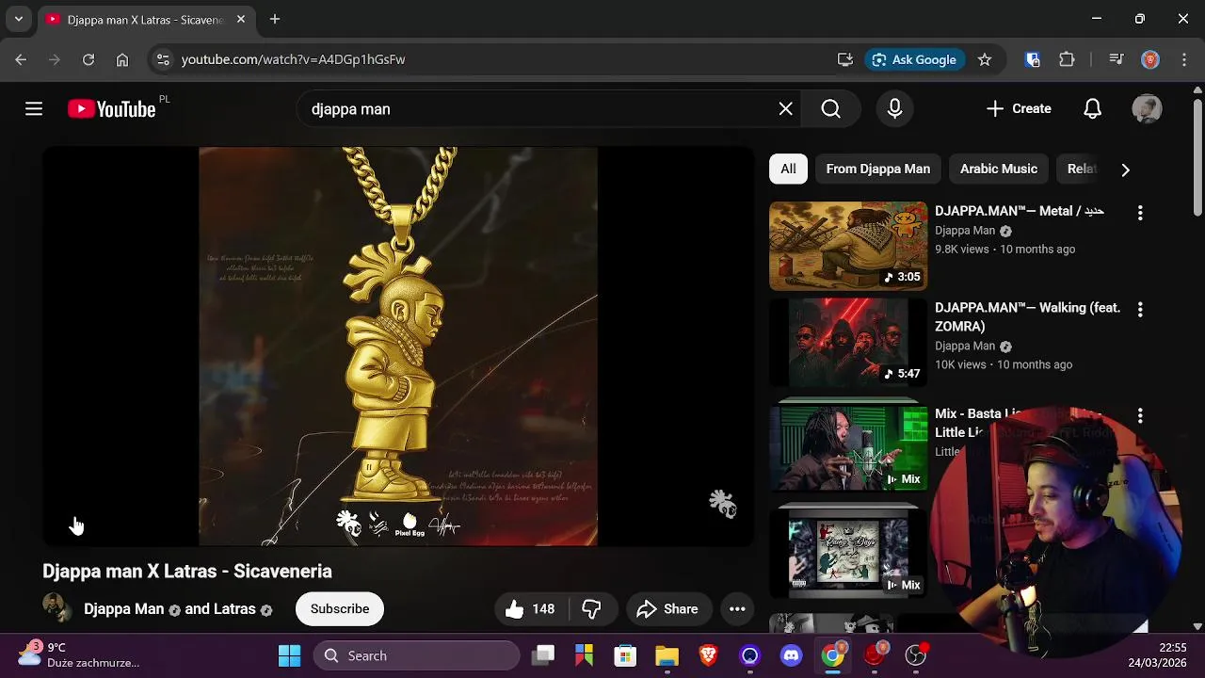Open OBS Studio from the taskbar
This screenshot has height=678, width=1205.
coord(916,655)
